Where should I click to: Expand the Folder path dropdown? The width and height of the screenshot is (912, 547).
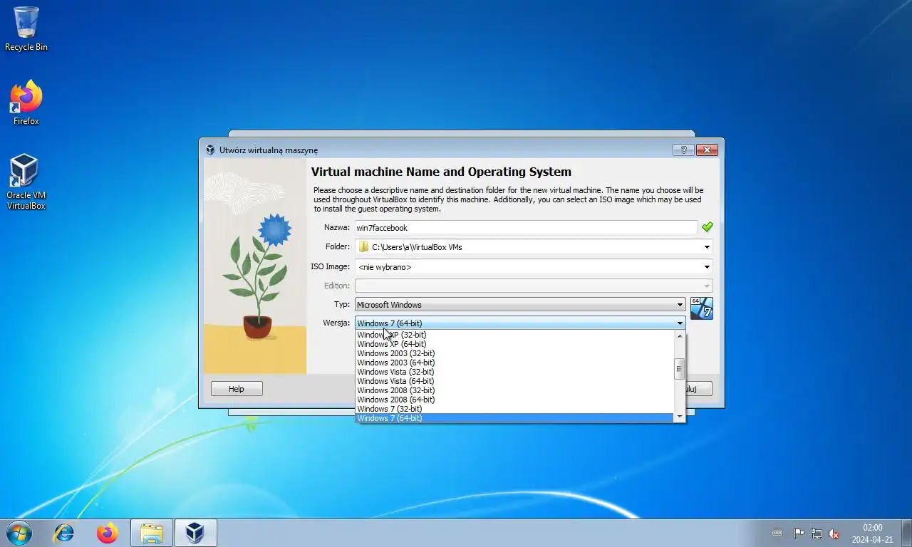tap(707, 247)
